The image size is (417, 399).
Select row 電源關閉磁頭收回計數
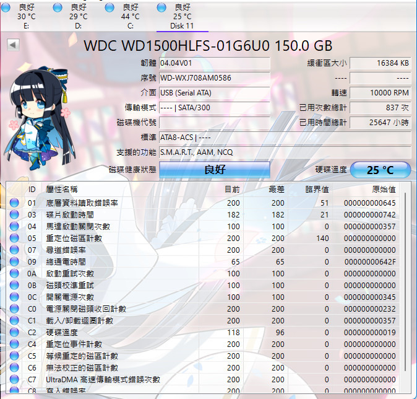204,309
